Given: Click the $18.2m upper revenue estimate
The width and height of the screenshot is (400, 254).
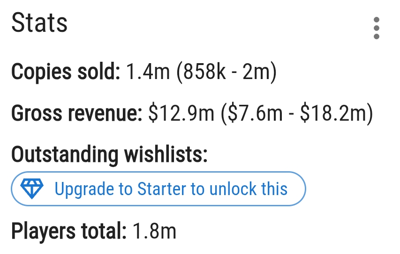Looking at the screenshot, I should coord(333,113).
